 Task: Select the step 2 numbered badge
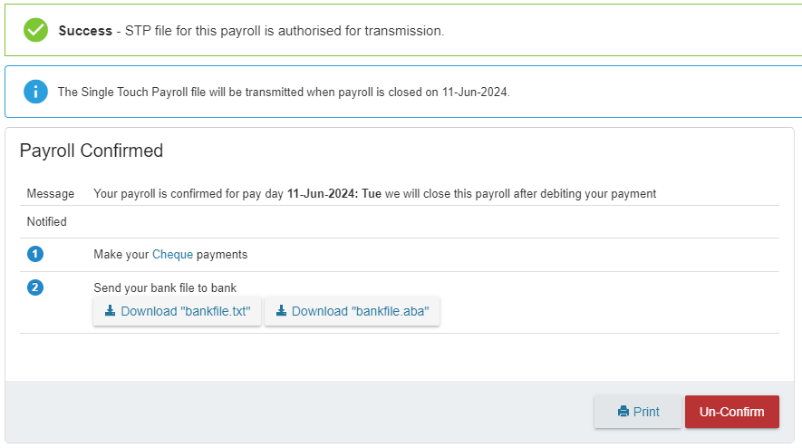pyautogui.click(x=35, y=287)
